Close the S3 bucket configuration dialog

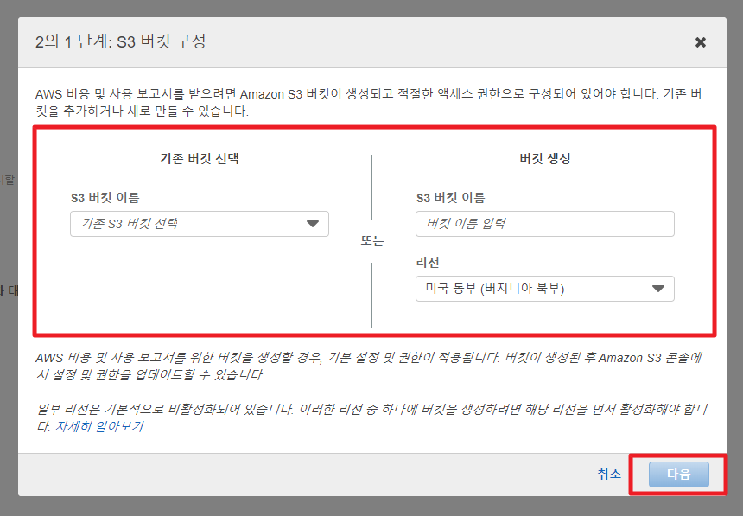[x=700, y=42]
